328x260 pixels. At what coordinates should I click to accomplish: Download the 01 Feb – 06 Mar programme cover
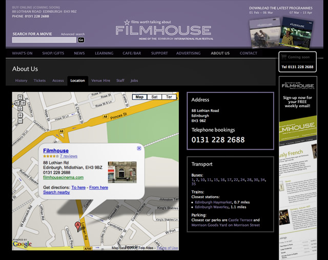(264, 33)
